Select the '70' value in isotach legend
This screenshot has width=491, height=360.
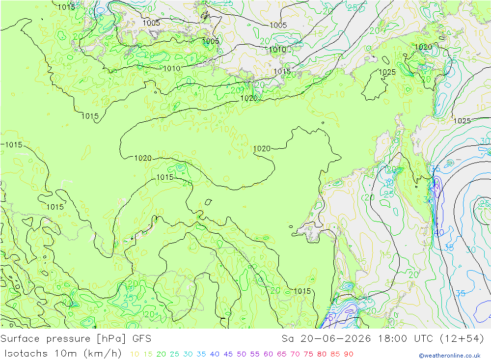click(x=295, y=354)
